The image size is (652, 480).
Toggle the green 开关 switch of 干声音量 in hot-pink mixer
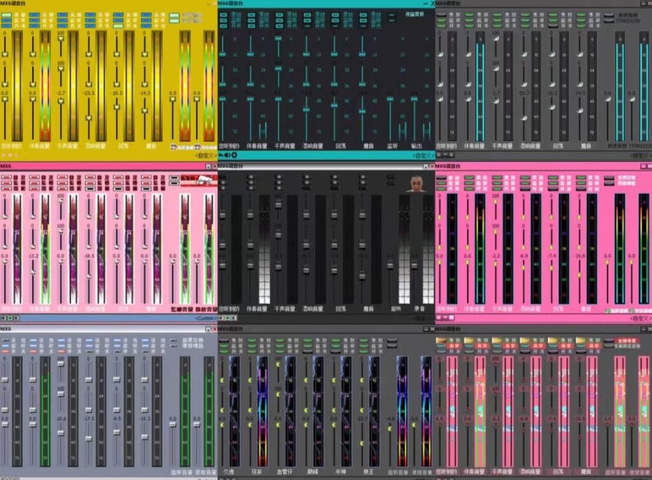tap(497, 188)
